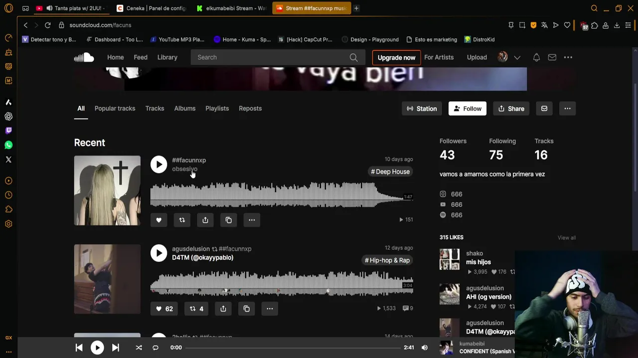Share the D4TM track

tap(223, 309)
